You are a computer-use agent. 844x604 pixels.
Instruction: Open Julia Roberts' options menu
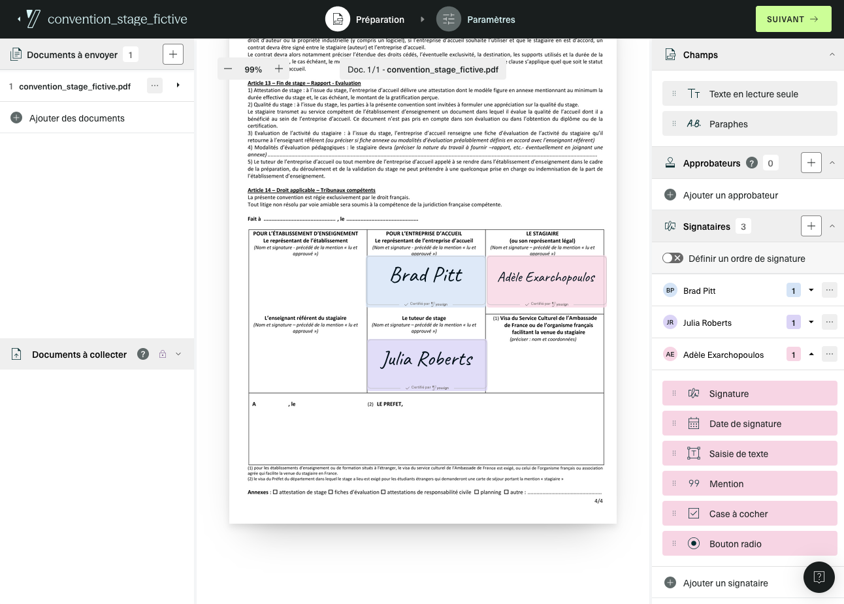pyautogui.click(x=829, y=322)
